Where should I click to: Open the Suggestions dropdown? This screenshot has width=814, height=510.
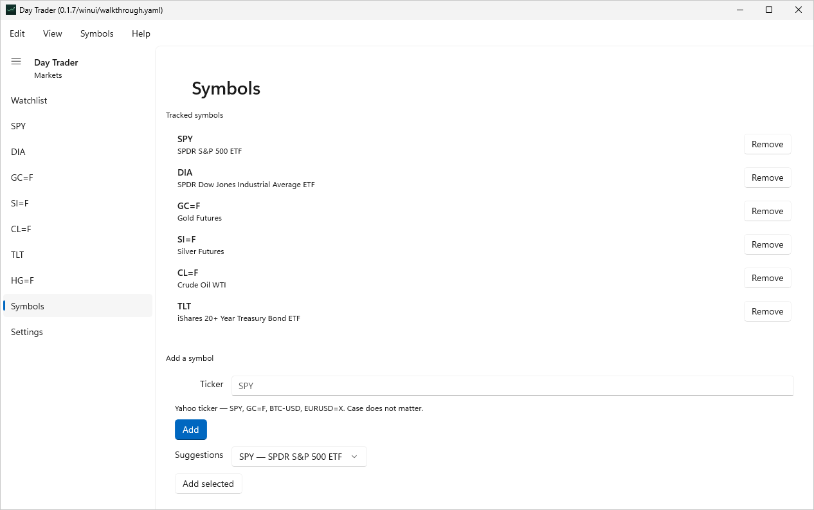[299, 457]
